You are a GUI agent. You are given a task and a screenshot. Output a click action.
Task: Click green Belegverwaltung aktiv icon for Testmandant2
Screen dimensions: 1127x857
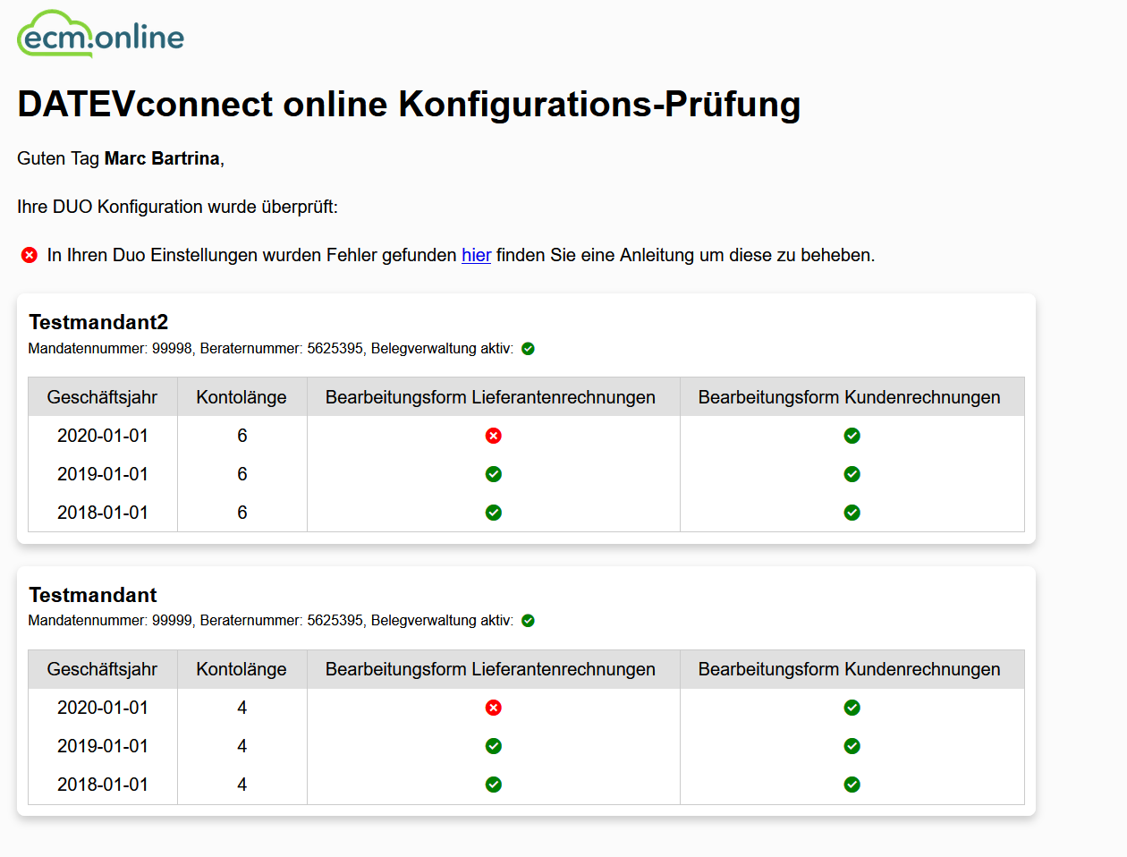[x=529, y=349]
